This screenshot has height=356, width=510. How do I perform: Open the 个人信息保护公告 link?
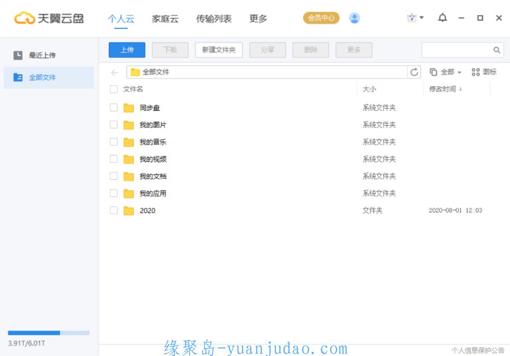[x=477, y=350]
